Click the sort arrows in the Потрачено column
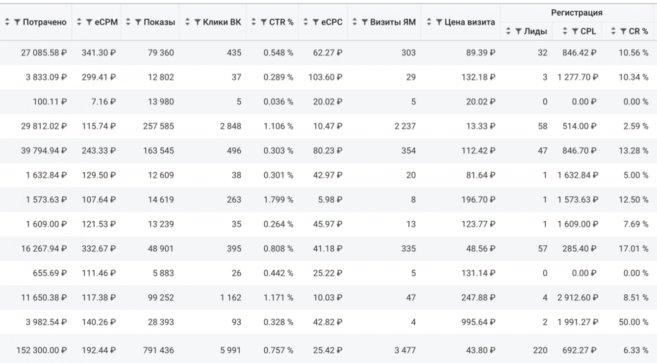This screenshot has height=363, width=657. [x=7, y=23]
